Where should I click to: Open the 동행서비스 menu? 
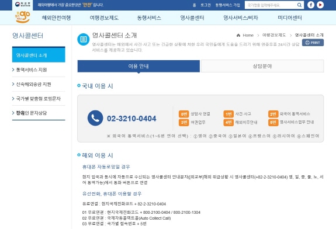(149, 18)
